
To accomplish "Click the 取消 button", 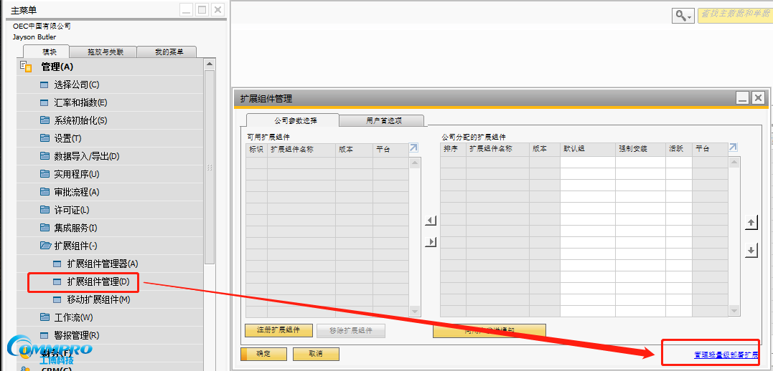I will tap(315, 354).
